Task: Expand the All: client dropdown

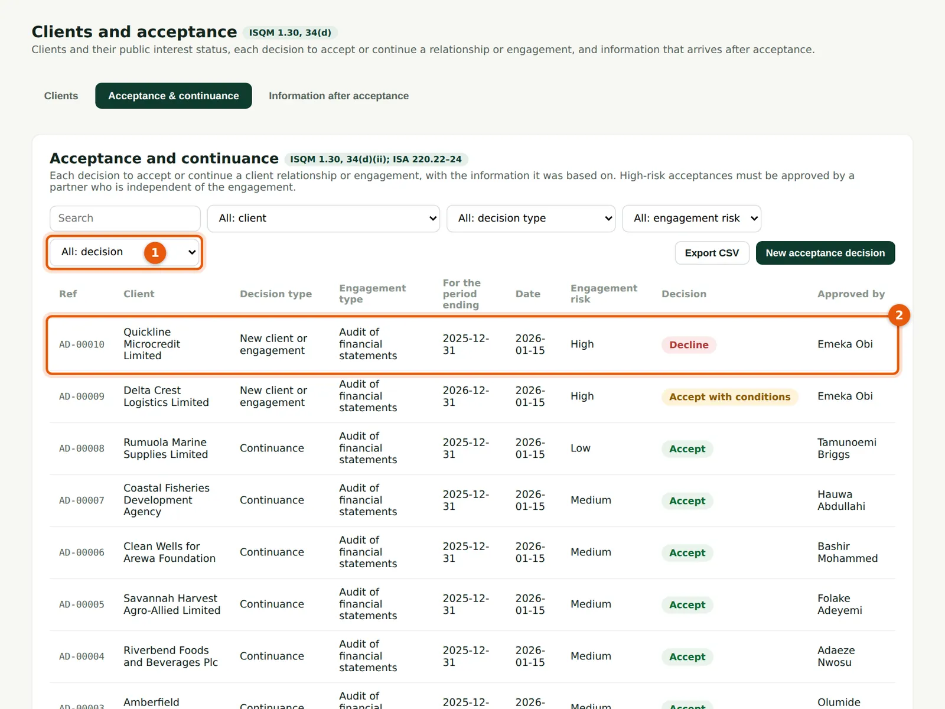Action: point(324,219)
